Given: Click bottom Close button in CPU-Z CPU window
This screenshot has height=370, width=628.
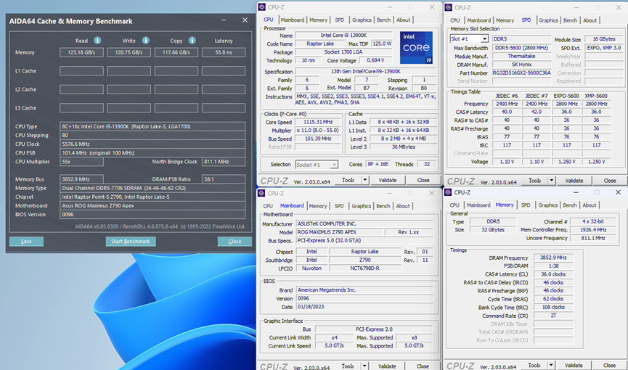Looking at the screenshot, I should 423,180.
